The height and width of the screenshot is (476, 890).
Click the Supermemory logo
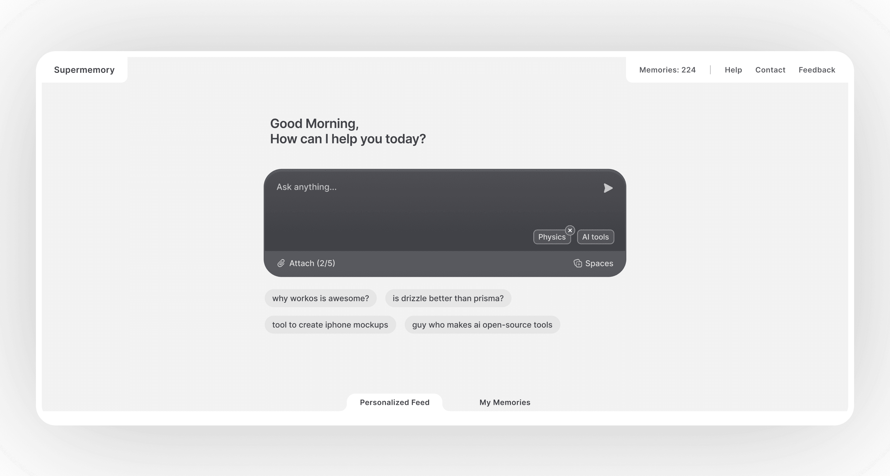click(84, 70)
